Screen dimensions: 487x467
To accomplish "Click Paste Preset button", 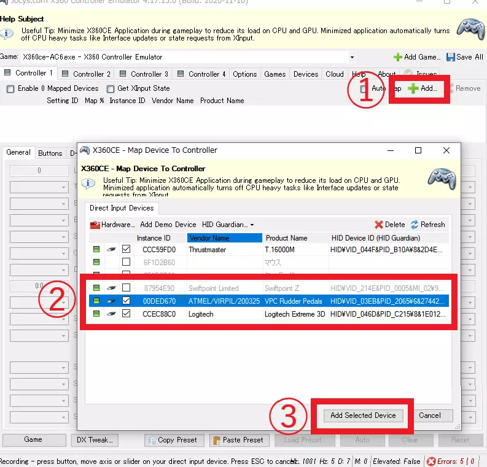I will point(240,440).
